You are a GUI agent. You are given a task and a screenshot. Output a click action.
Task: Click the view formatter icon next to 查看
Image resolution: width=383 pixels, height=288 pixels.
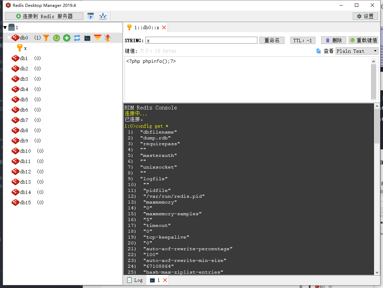pos(318,51)
